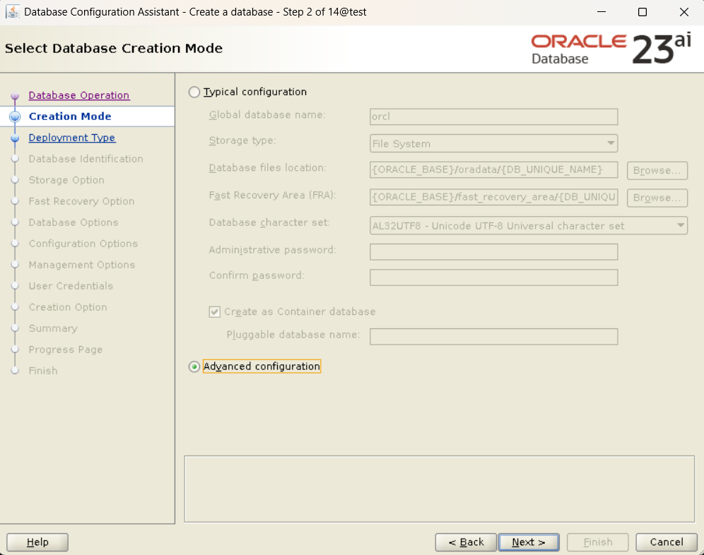Screen dimensions: 704x555
Task: Click the Management Options step
Action: pyautogui.click(x=82, y=265)
